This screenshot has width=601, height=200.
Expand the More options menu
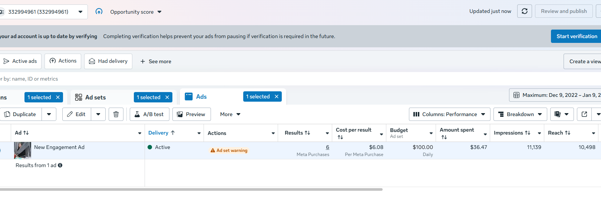click(230, 114)
